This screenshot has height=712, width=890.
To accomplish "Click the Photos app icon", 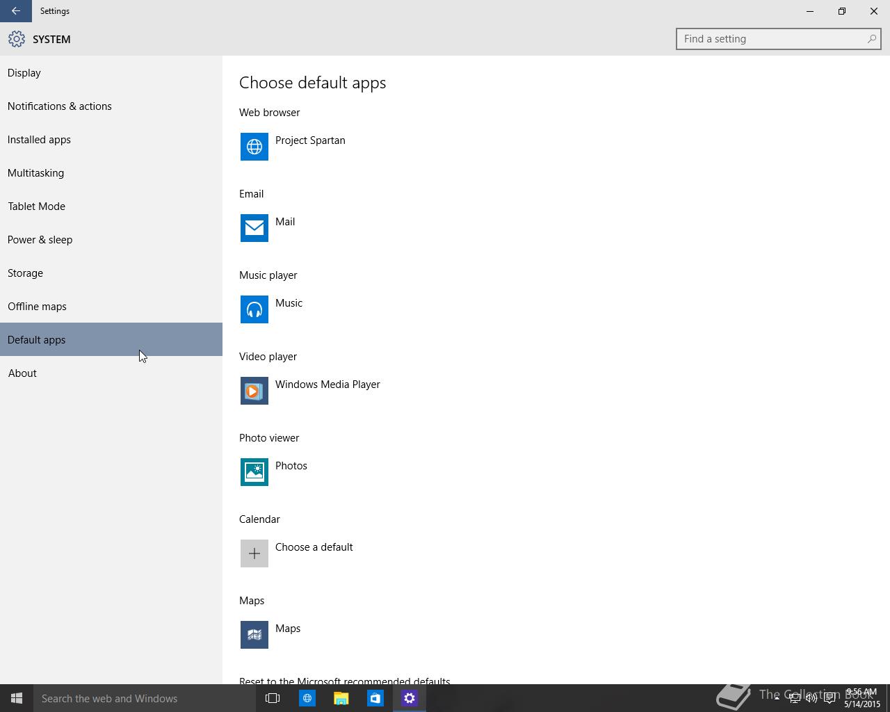I will pyautogui.click(x=254, y=472).
